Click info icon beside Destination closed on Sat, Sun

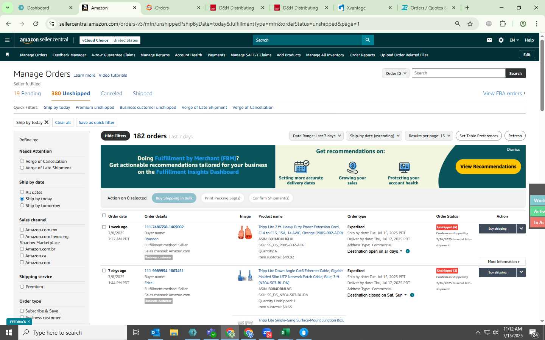click(x=412, y=295)
